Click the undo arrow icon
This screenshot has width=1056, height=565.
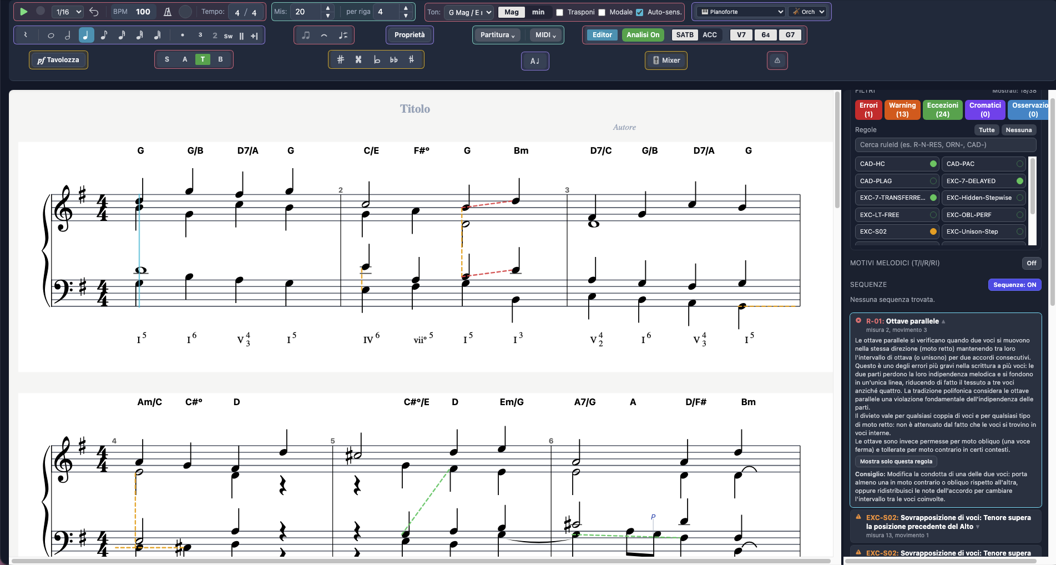(x=94, y=12)
